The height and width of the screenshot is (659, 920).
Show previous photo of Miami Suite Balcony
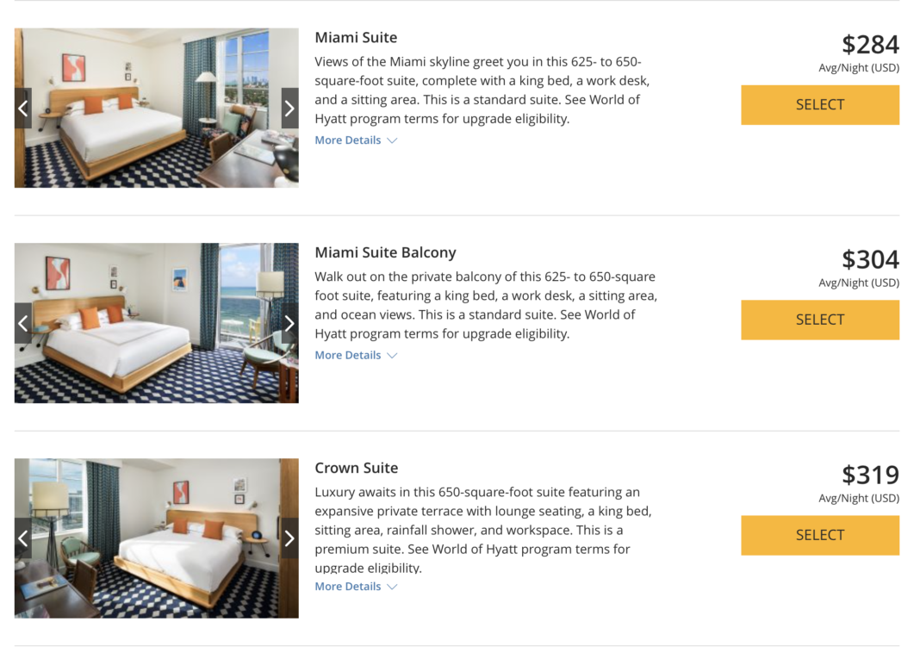pos(23,323)
